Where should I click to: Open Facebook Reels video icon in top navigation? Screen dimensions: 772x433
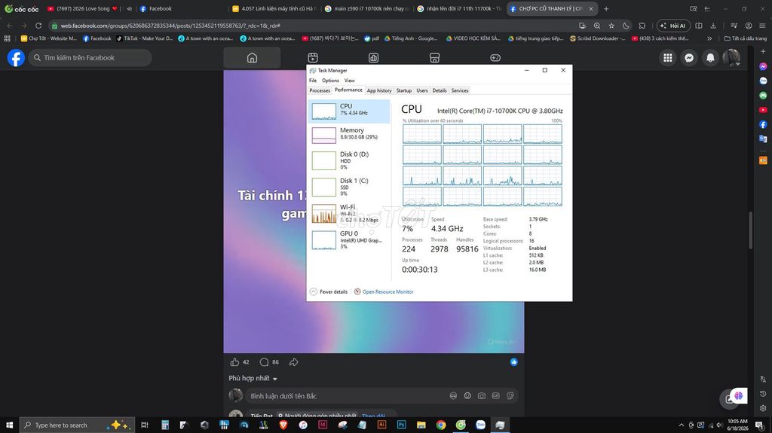point(313,57)
